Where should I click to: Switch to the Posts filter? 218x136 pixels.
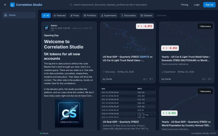tap(75, 16)
